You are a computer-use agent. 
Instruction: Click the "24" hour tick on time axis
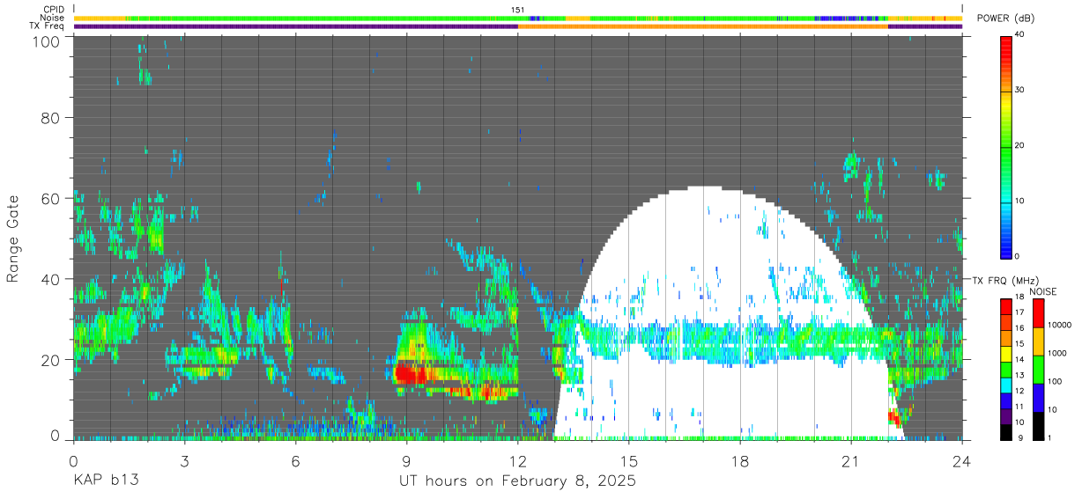pos(962,461)
